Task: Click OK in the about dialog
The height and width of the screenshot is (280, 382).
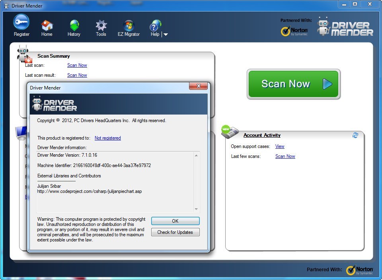Action: [175, 221]
